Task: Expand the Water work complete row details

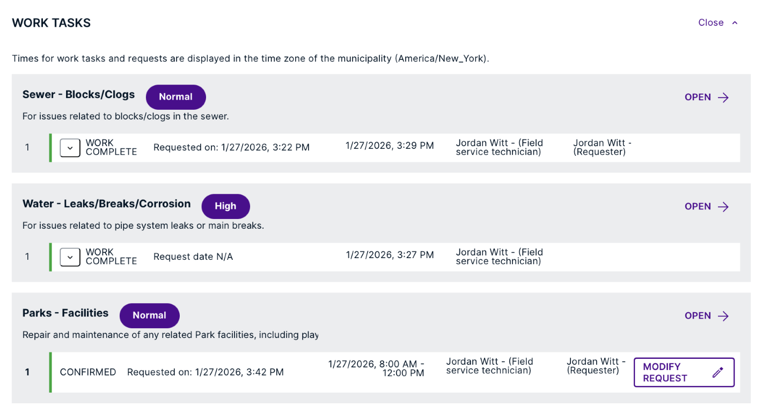Action: point(70,257)
